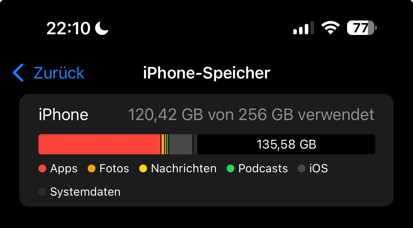Screen dimensions: 413x228
Task: Tap the iPhone-Speicher page title
Action: pos(206,73)
